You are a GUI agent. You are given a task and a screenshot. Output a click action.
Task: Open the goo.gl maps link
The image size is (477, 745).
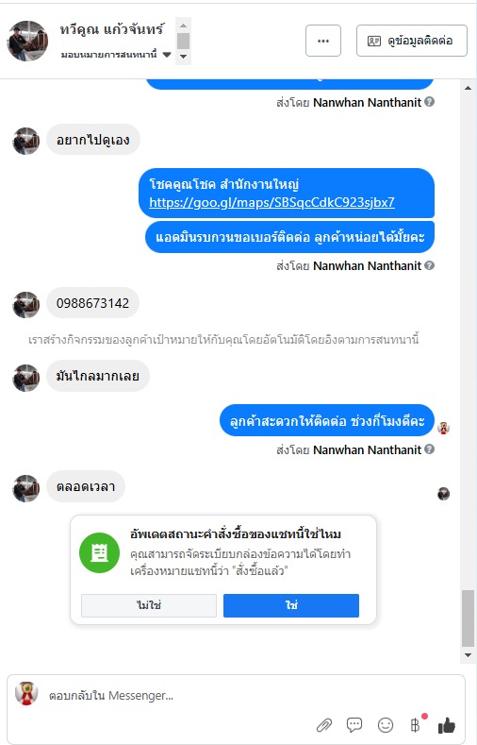point(271,202)
